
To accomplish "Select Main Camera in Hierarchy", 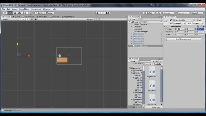I will point(141,24).
